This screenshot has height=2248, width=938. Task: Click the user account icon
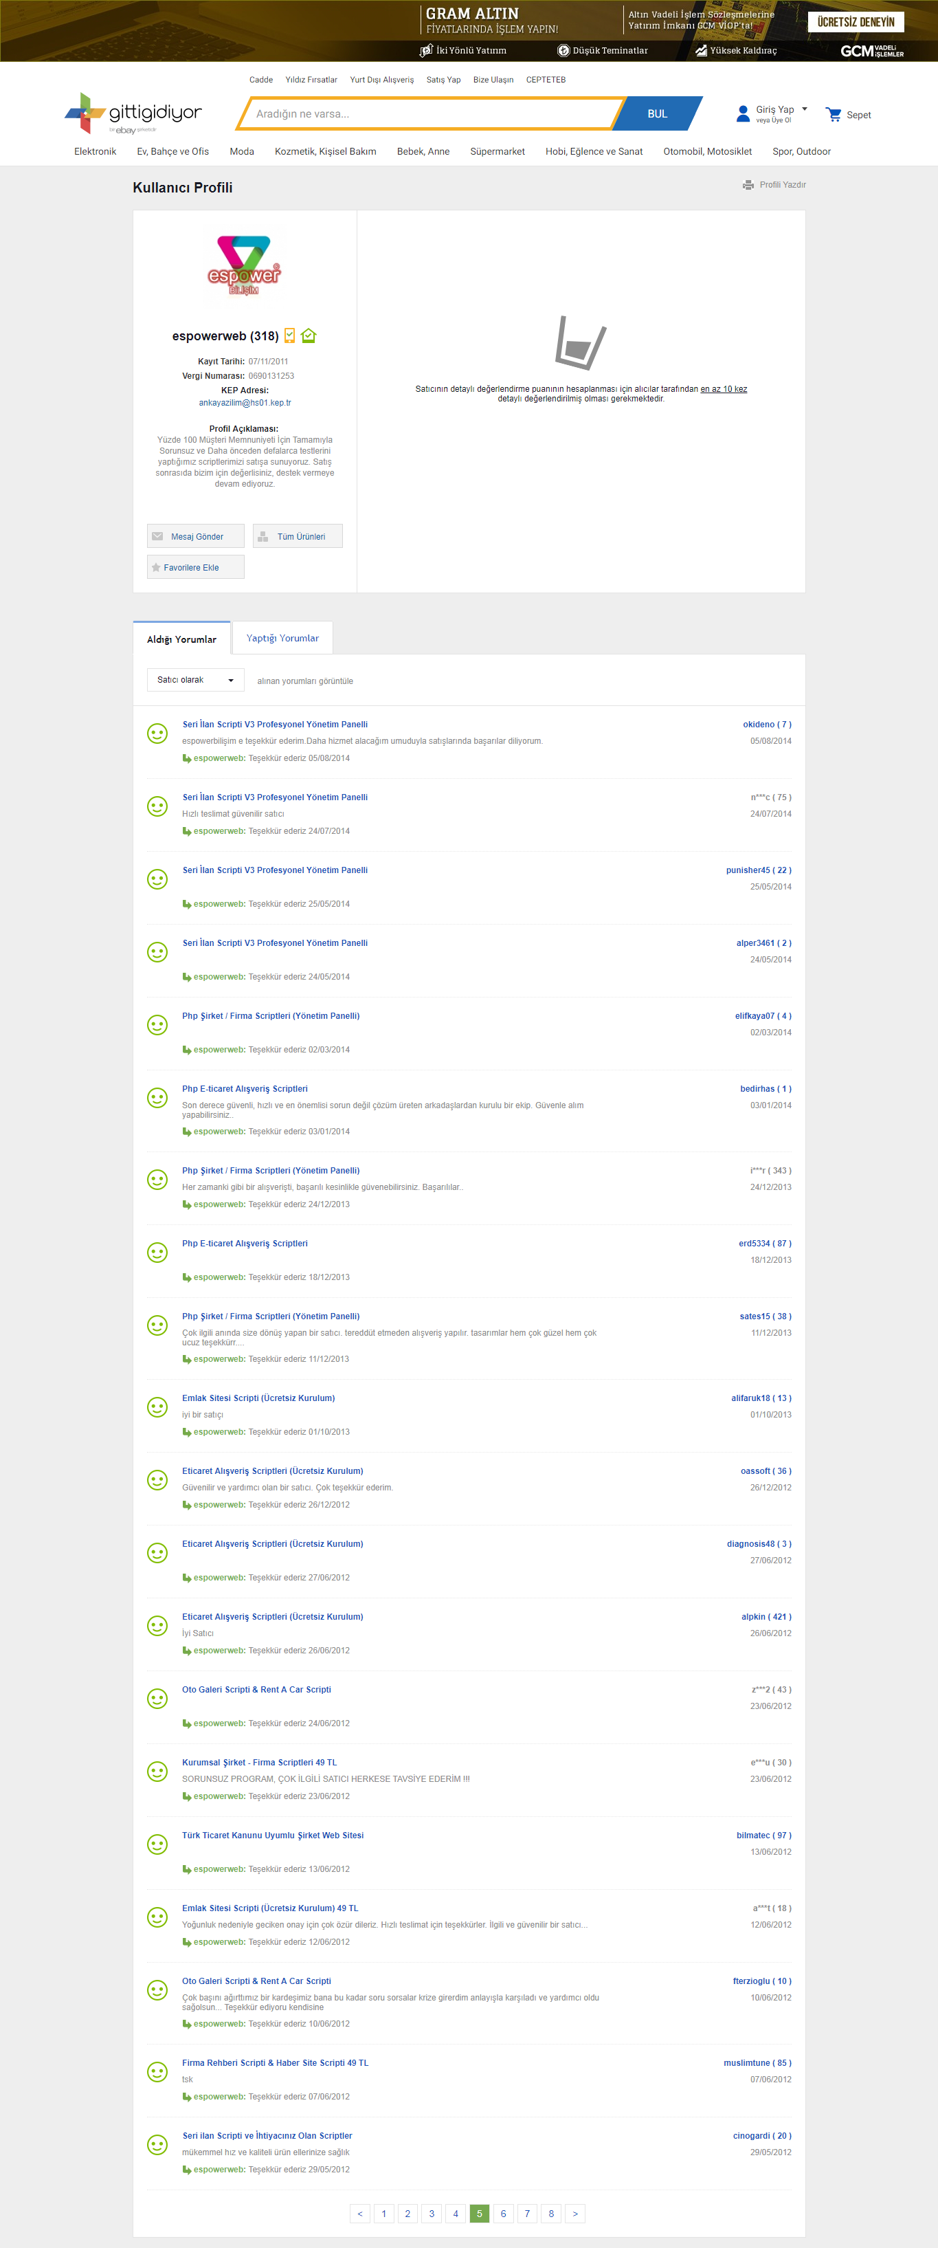tap(743, 113)
